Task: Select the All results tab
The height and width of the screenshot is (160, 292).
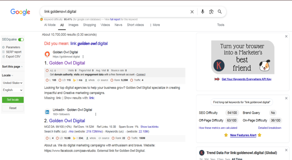Action: click(x=62, y=25)
